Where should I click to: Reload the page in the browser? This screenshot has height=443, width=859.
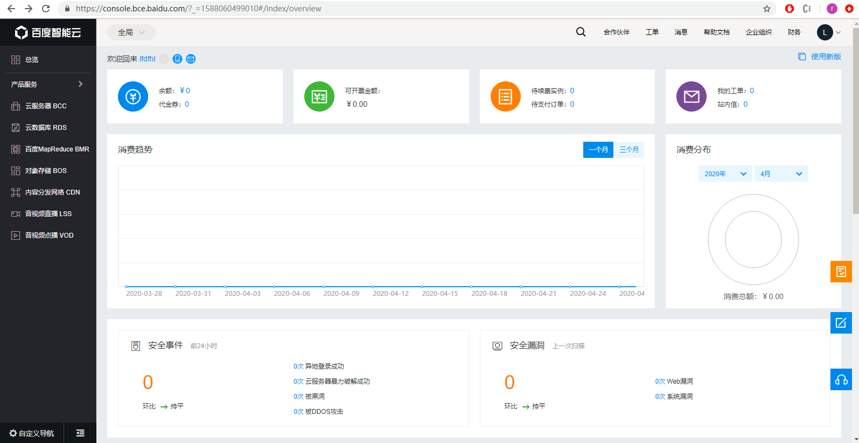(x=46, y=9)
